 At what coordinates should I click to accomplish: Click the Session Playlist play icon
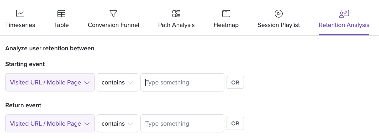(x=278, y=14)
